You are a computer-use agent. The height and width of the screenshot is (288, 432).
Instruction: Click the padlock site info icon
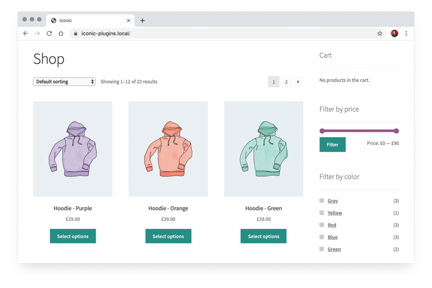click(x=76, y=33)
